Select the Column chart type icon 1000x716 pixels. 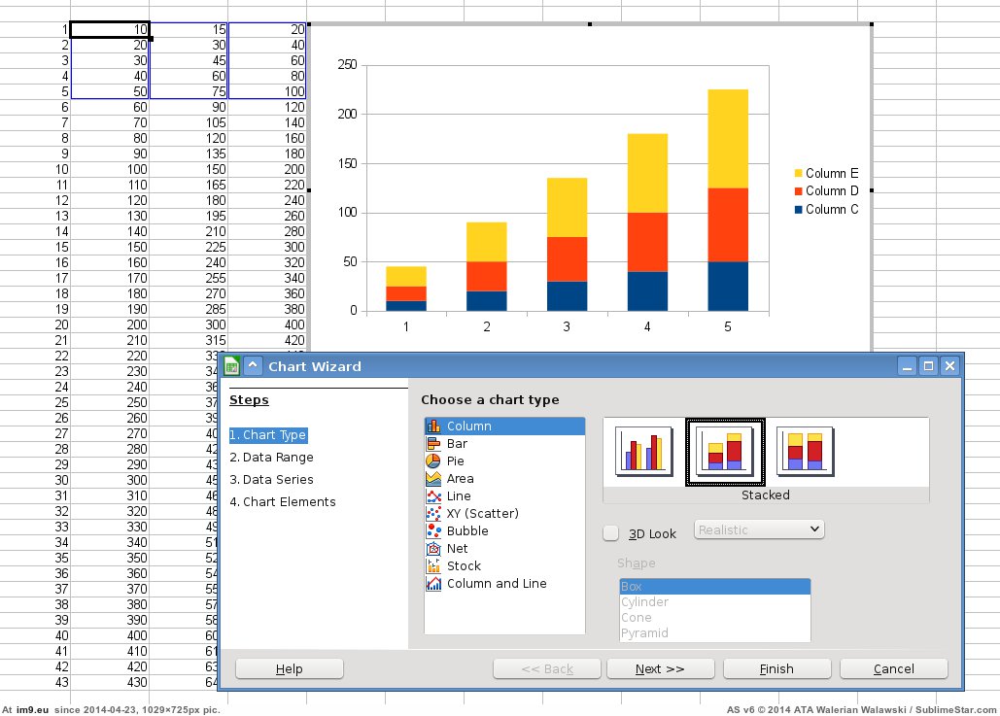pyautogui.click(x=433, y=426)
